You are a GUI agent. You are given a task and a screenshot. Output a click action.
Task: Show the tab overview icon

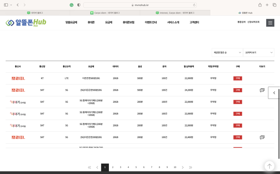[x=274, y=5]
